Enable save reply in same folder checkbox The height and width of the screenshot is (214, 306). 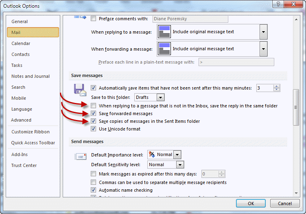click(94, 106)
